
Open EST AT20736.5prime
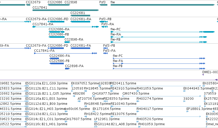pyautogui.click(x=90, y=99)
